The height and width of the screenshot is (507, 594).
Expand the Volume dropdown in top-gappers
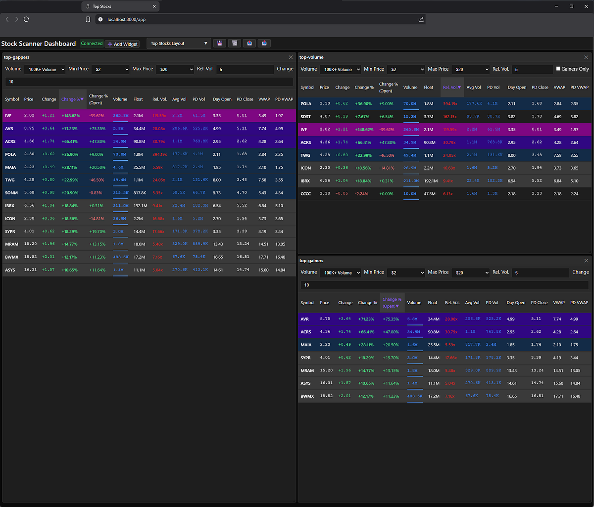pyautogui.click(x=45, y=70)
